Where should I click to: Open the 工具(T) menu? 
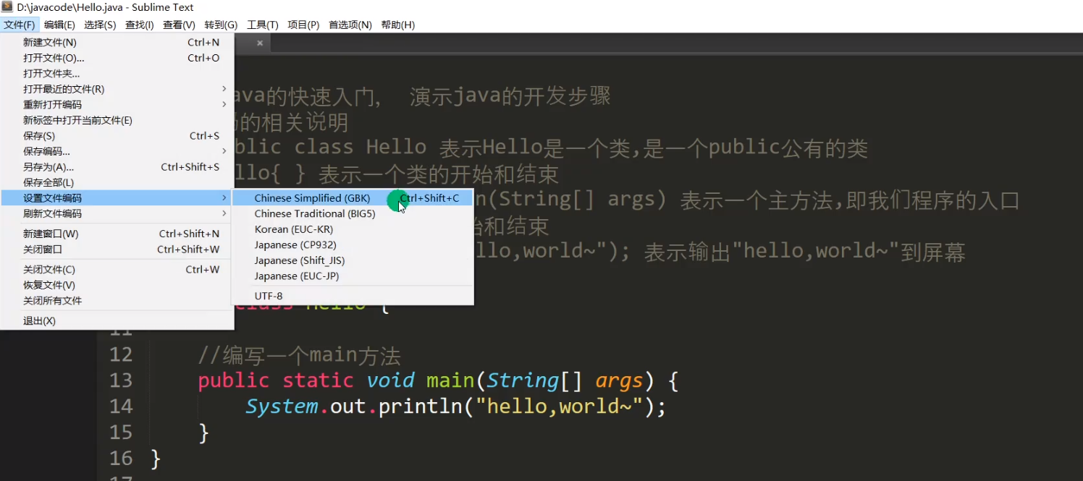click(262, 25)
